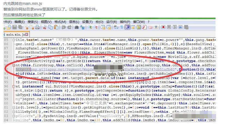This screenshot has width=231, height=132.
Task: Start macro recording with red dot
Action: tap(163, 27)
